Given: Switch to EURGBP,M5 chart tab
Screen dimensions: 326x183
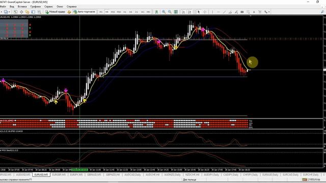Looking at the screenshot, I should tap(59, 175).
